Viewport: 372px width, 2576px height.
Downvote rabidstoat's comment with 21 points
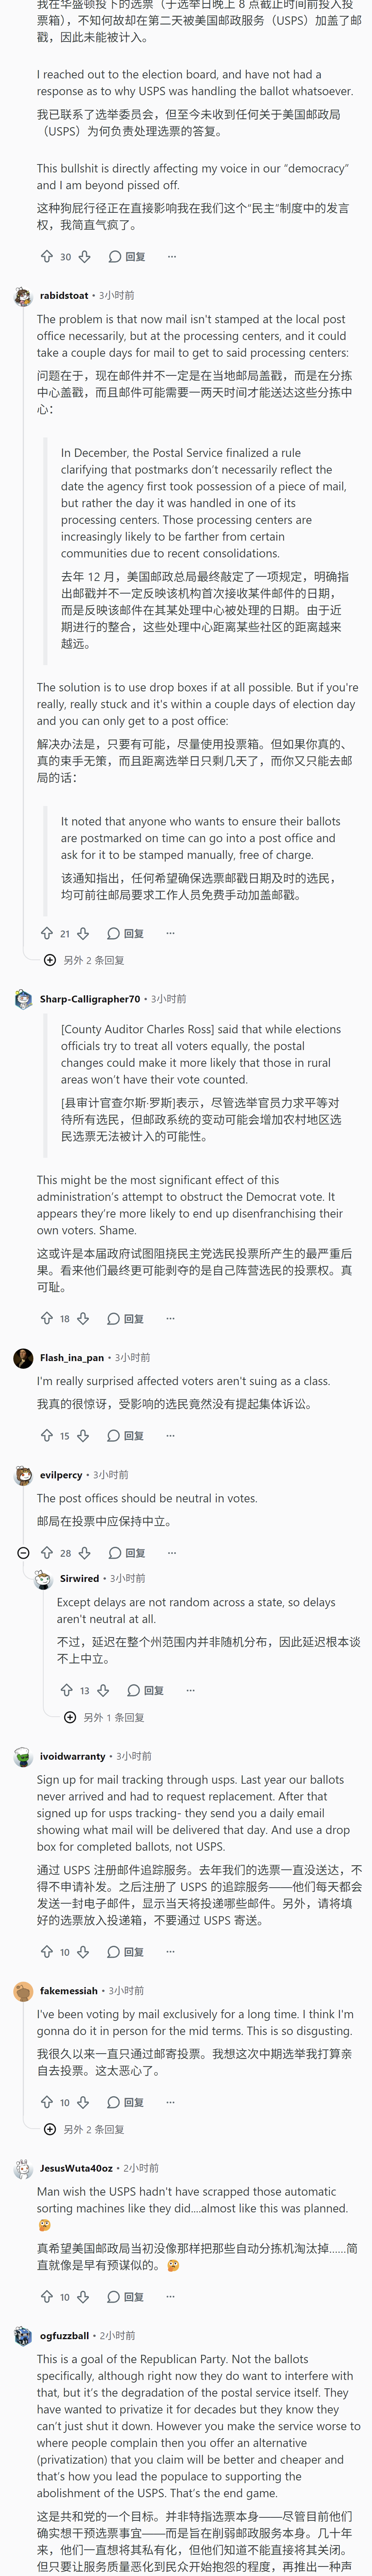tap(84, 933)
